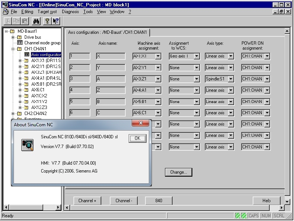The image size is (294, 221).
Task: Open the Target syst menu
Action: (x=47, y=12)
